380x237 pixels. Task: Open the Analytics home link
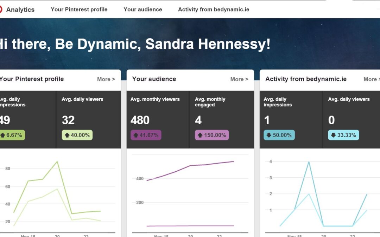click(x=20, y=10)
